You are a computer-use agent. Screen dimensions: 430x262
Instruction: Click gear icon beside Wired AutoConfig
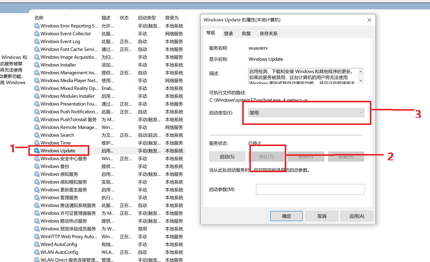[x=37, y=244]
